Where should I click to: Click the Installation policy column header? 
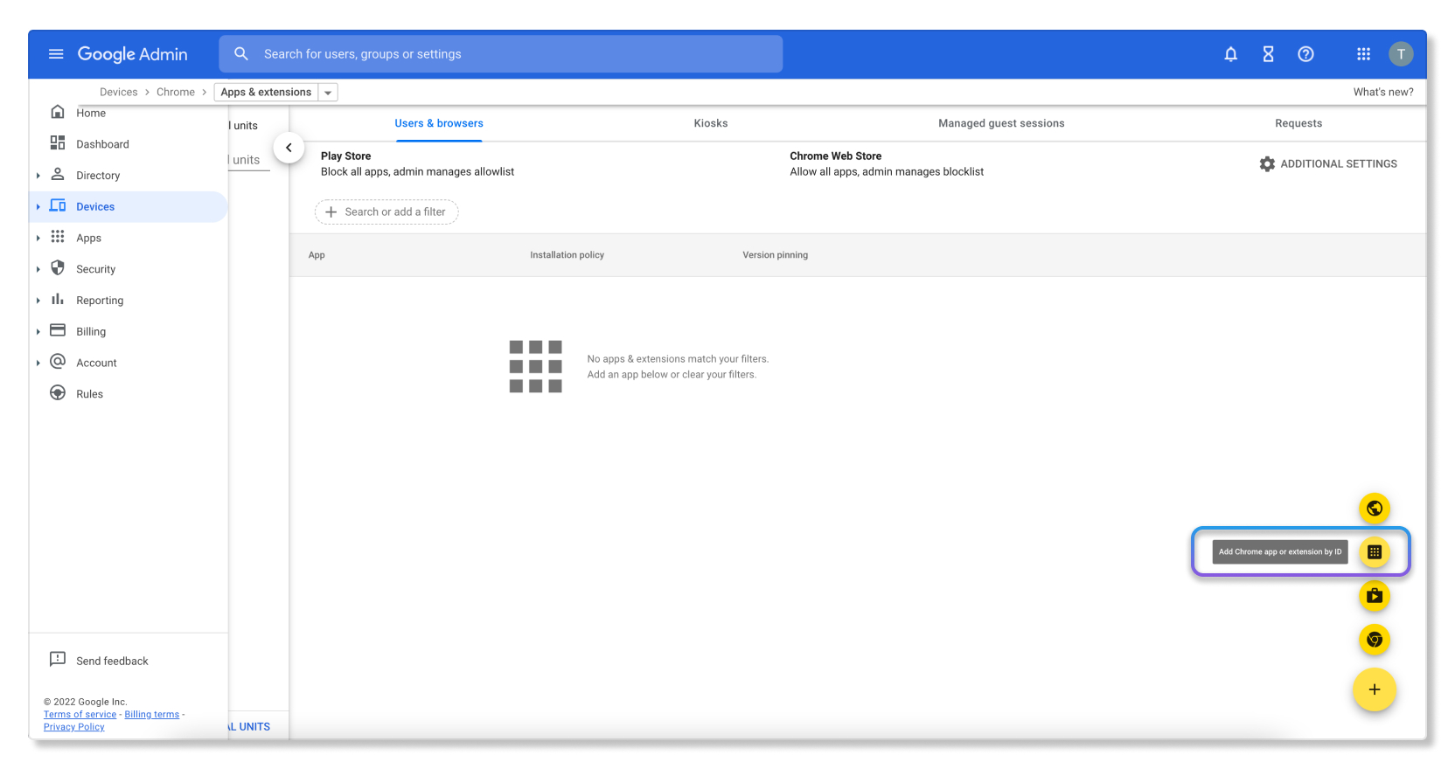pyautogui.click(x=567, y=255)
